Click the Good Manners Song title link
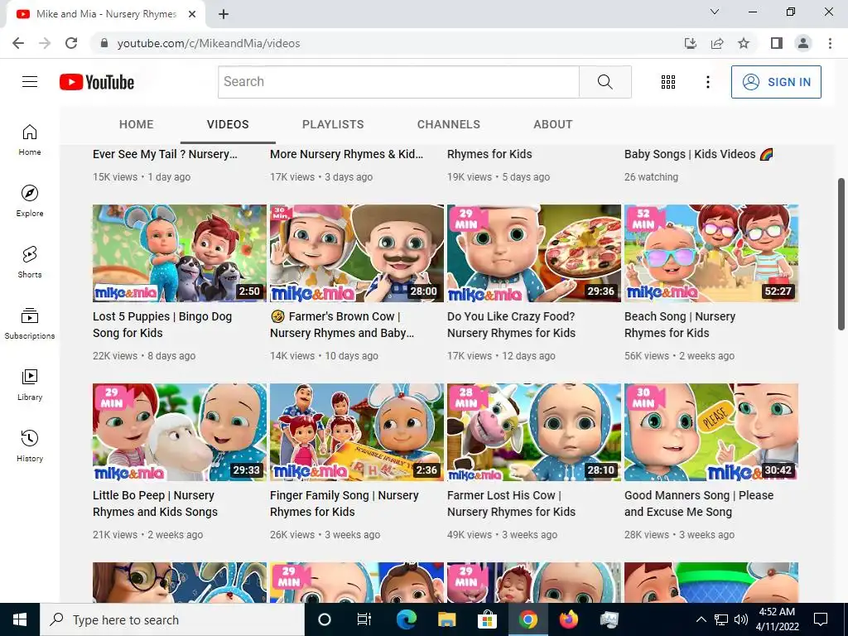 [x=699, y=503]
